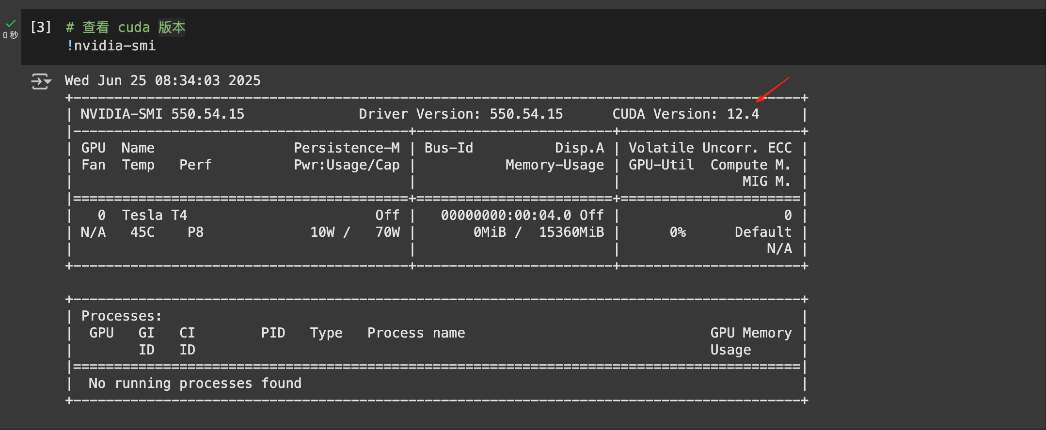Click the 'Process name' column header

[416, 333]
